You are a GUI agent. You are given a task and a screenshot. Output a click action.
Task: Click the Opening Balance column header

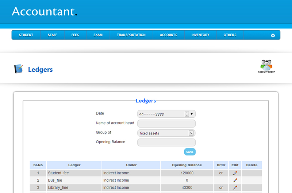tap(187, 165)
